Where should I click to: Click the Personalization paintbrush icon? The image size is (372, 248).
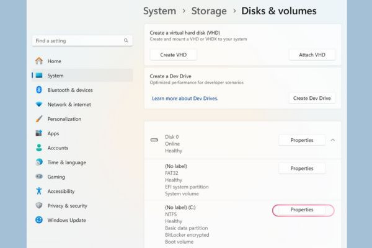click(x=39, y=118)
